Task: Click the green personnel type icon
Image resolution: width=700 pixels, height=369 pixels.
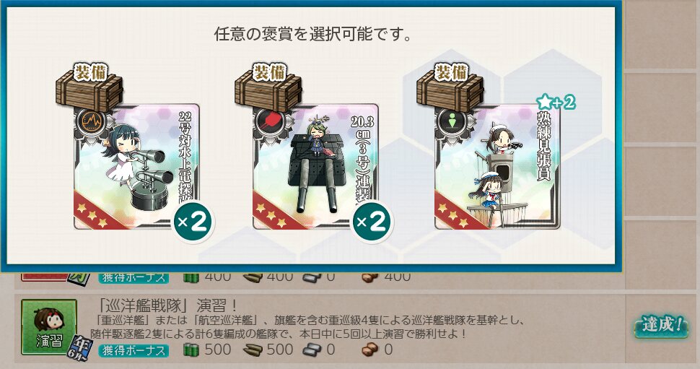Action: pyautogui.click(x=452, y=121)
